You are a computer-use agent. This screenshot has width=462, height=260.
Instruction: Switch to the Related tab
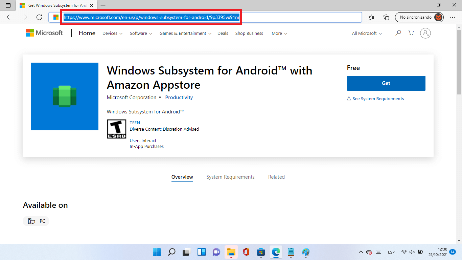pyautogui.click(x=276, y=177)
